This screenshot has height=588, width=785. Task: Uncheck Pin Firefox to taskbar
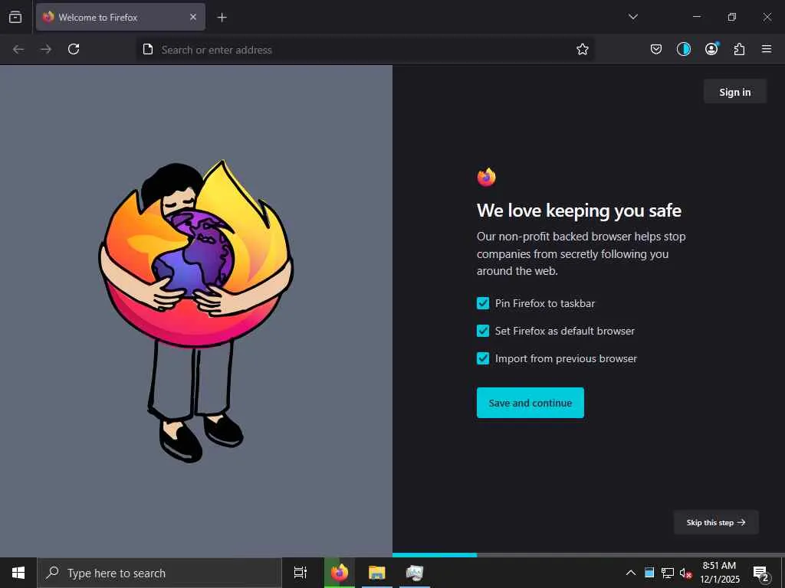(483, 303)
